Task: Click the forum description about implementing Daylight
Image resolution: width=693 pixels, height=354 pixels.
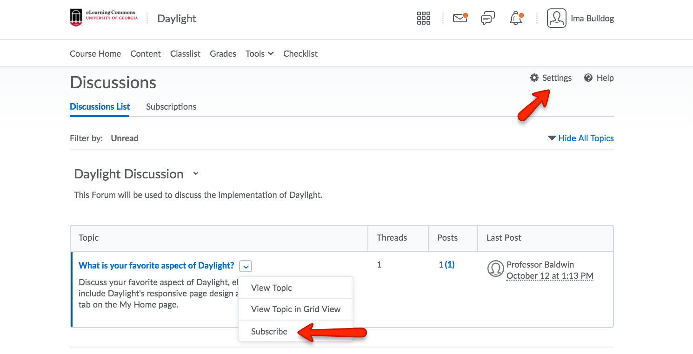Action: tap(198, 195)
